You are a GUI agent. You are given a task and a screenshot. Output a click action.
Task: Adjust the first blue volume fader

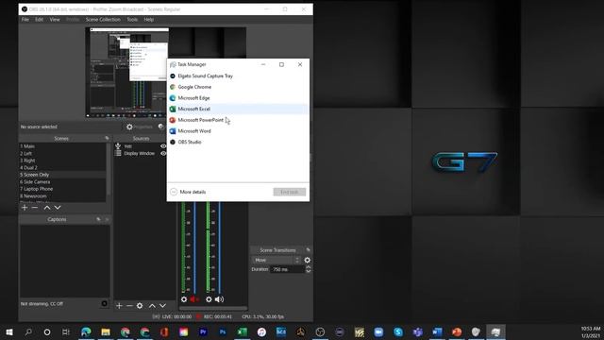tap(194, 246)
